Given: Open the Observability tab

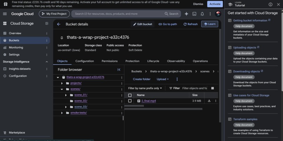Looking at the screenshot, I should pyautogui.click(x=176, y=61).
